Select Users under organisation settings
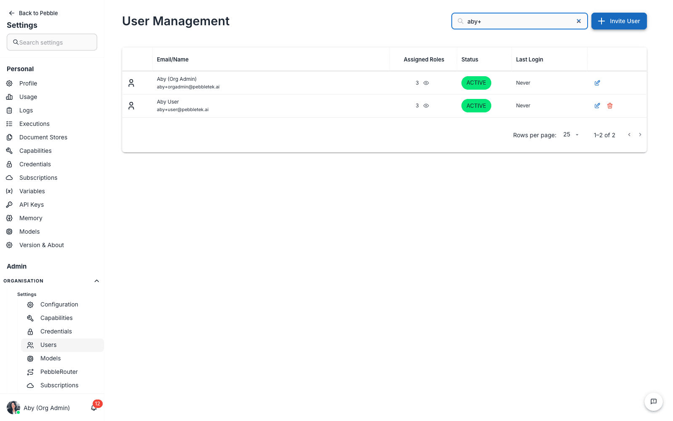673x421 pixels. (x=62, y=345)
